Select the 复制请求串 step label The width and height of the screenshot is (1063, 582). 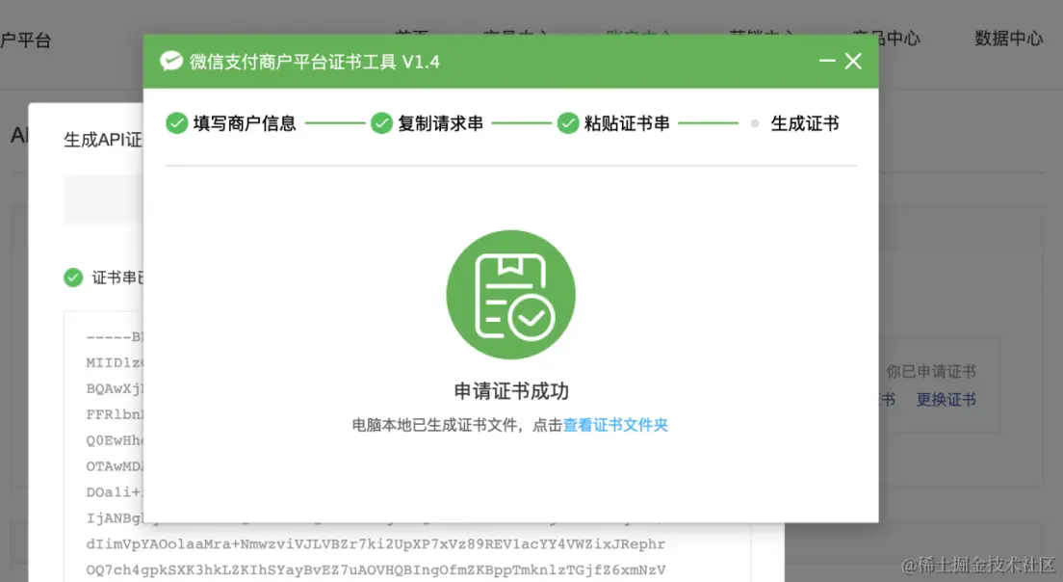tap(441, 123)
